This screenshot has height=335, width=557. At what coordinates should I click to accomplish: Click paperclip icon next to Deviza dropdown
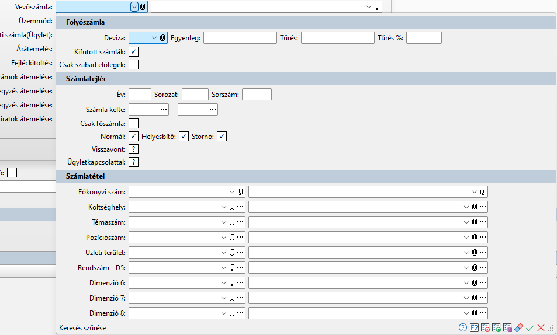pyautogui.click(x=162, y=37)
